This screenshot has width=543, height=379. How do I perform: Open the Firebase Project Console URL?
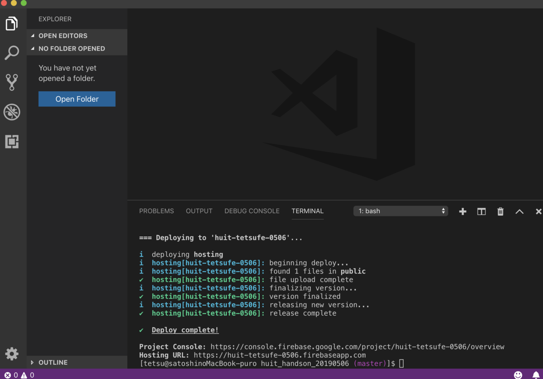357,347
